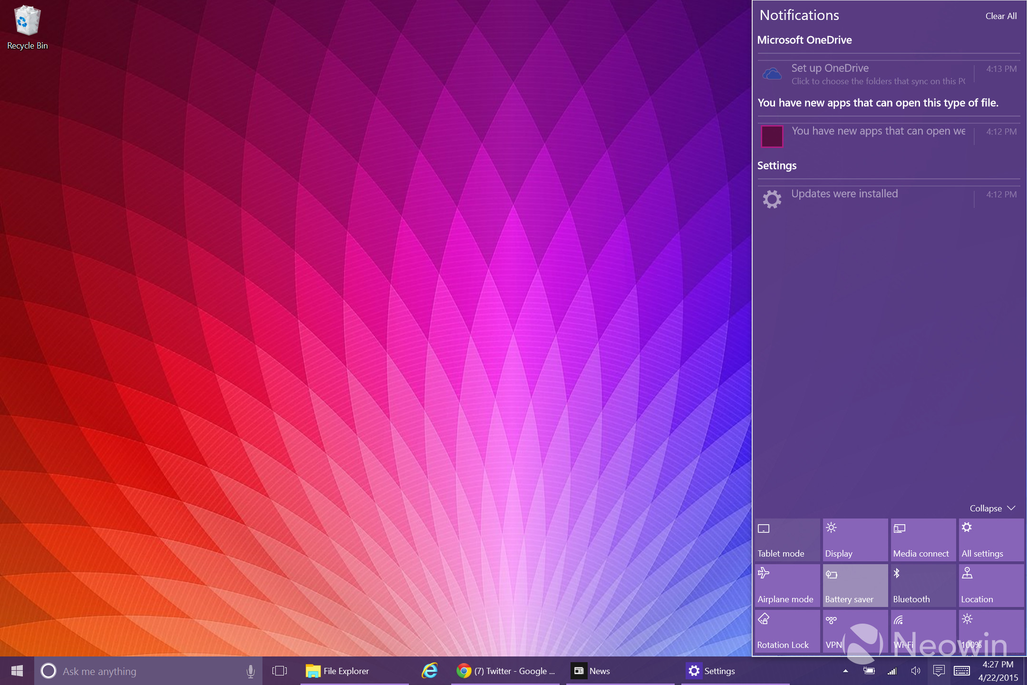This screenshot has height=685, width=1027.
Task: Open All settings quick action tile
Action: pyautogui.click(x=991, y=539)
